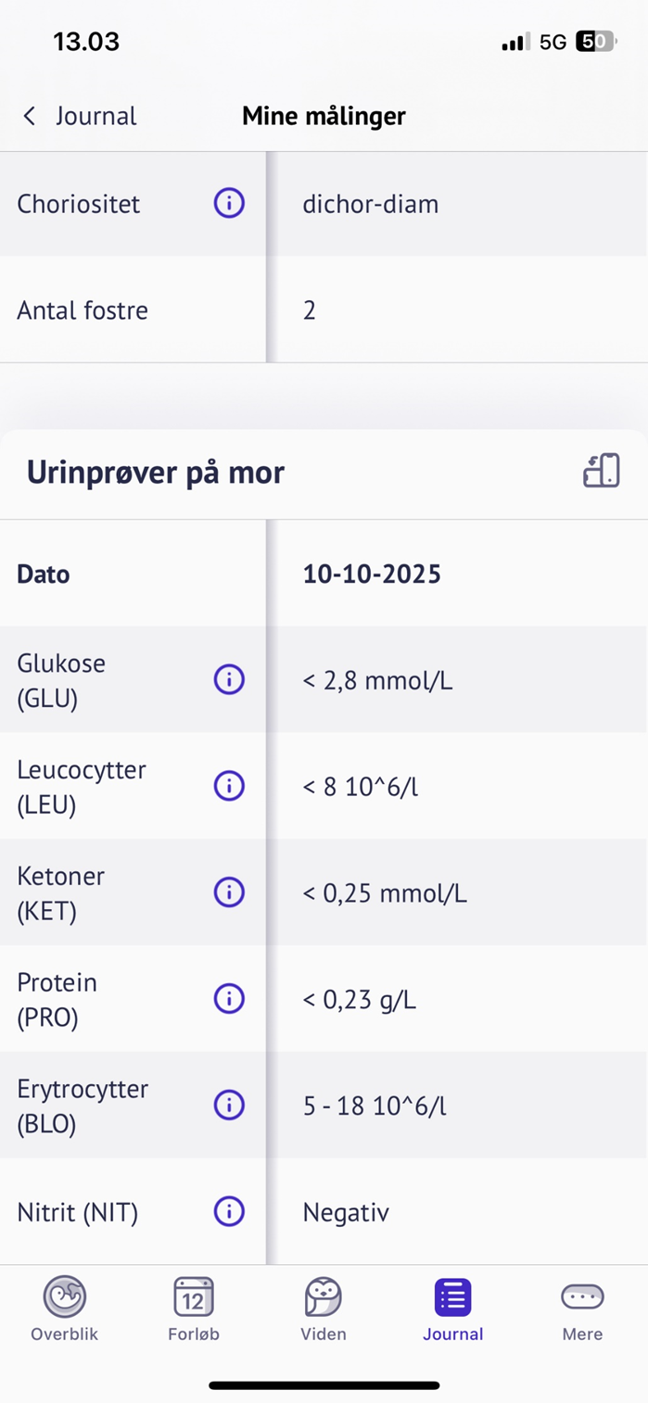Open the Ketoner (KET) info popup
This screenshot has width=648, height=1403.
tap(228, 891)
